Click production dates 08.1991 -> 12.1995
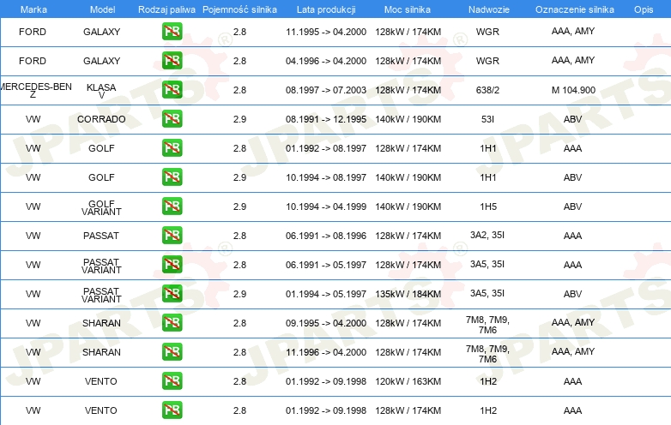This screenshot has width=671, height=425. click(326, 119)
